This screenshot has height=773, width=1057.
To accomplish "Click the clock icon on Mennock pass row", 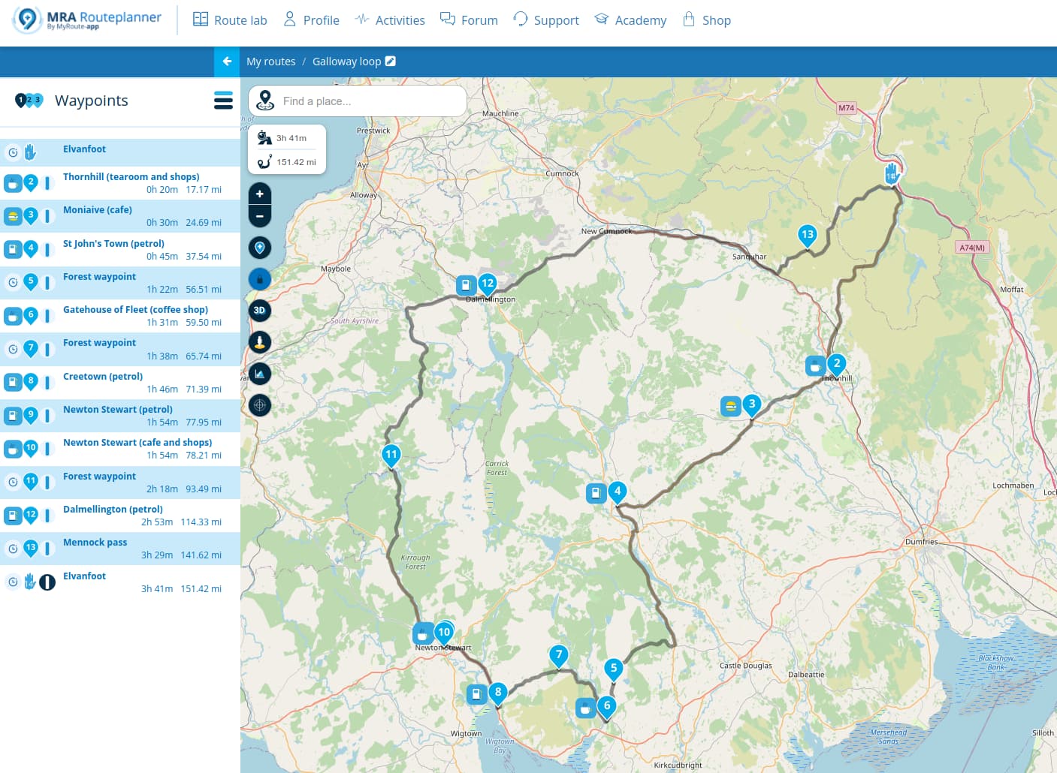I will 13,549.
